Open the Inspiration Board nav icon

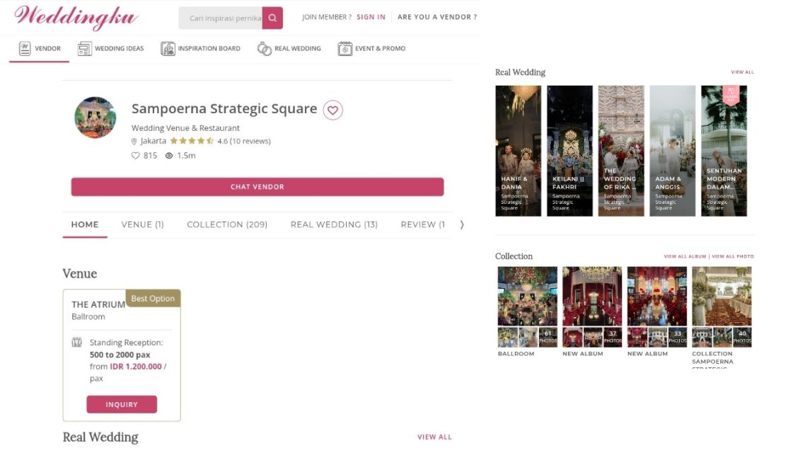tap(168, 48)
